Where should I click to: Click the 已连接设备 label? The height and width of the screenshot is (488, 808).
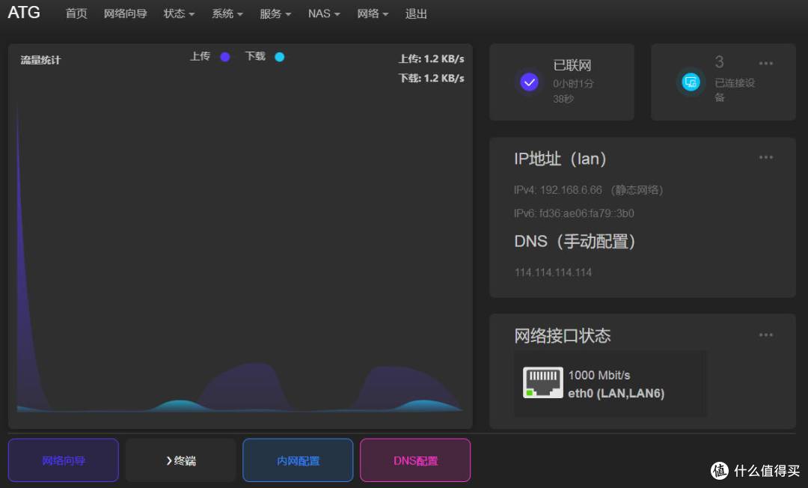(x=735, y=90)
